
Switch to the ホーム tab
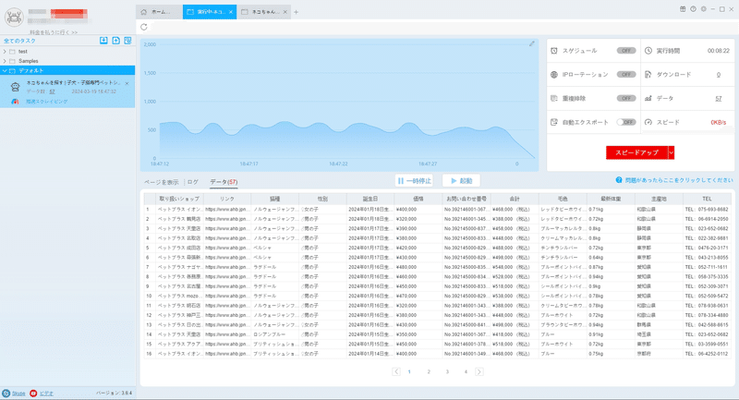(159, 12)
